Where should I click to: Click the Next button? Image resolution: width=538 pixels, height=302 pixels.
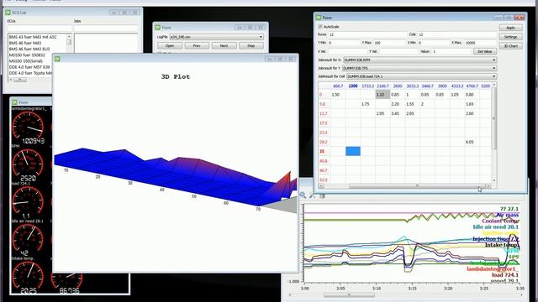pyautogui.click(x=224, y=45)
